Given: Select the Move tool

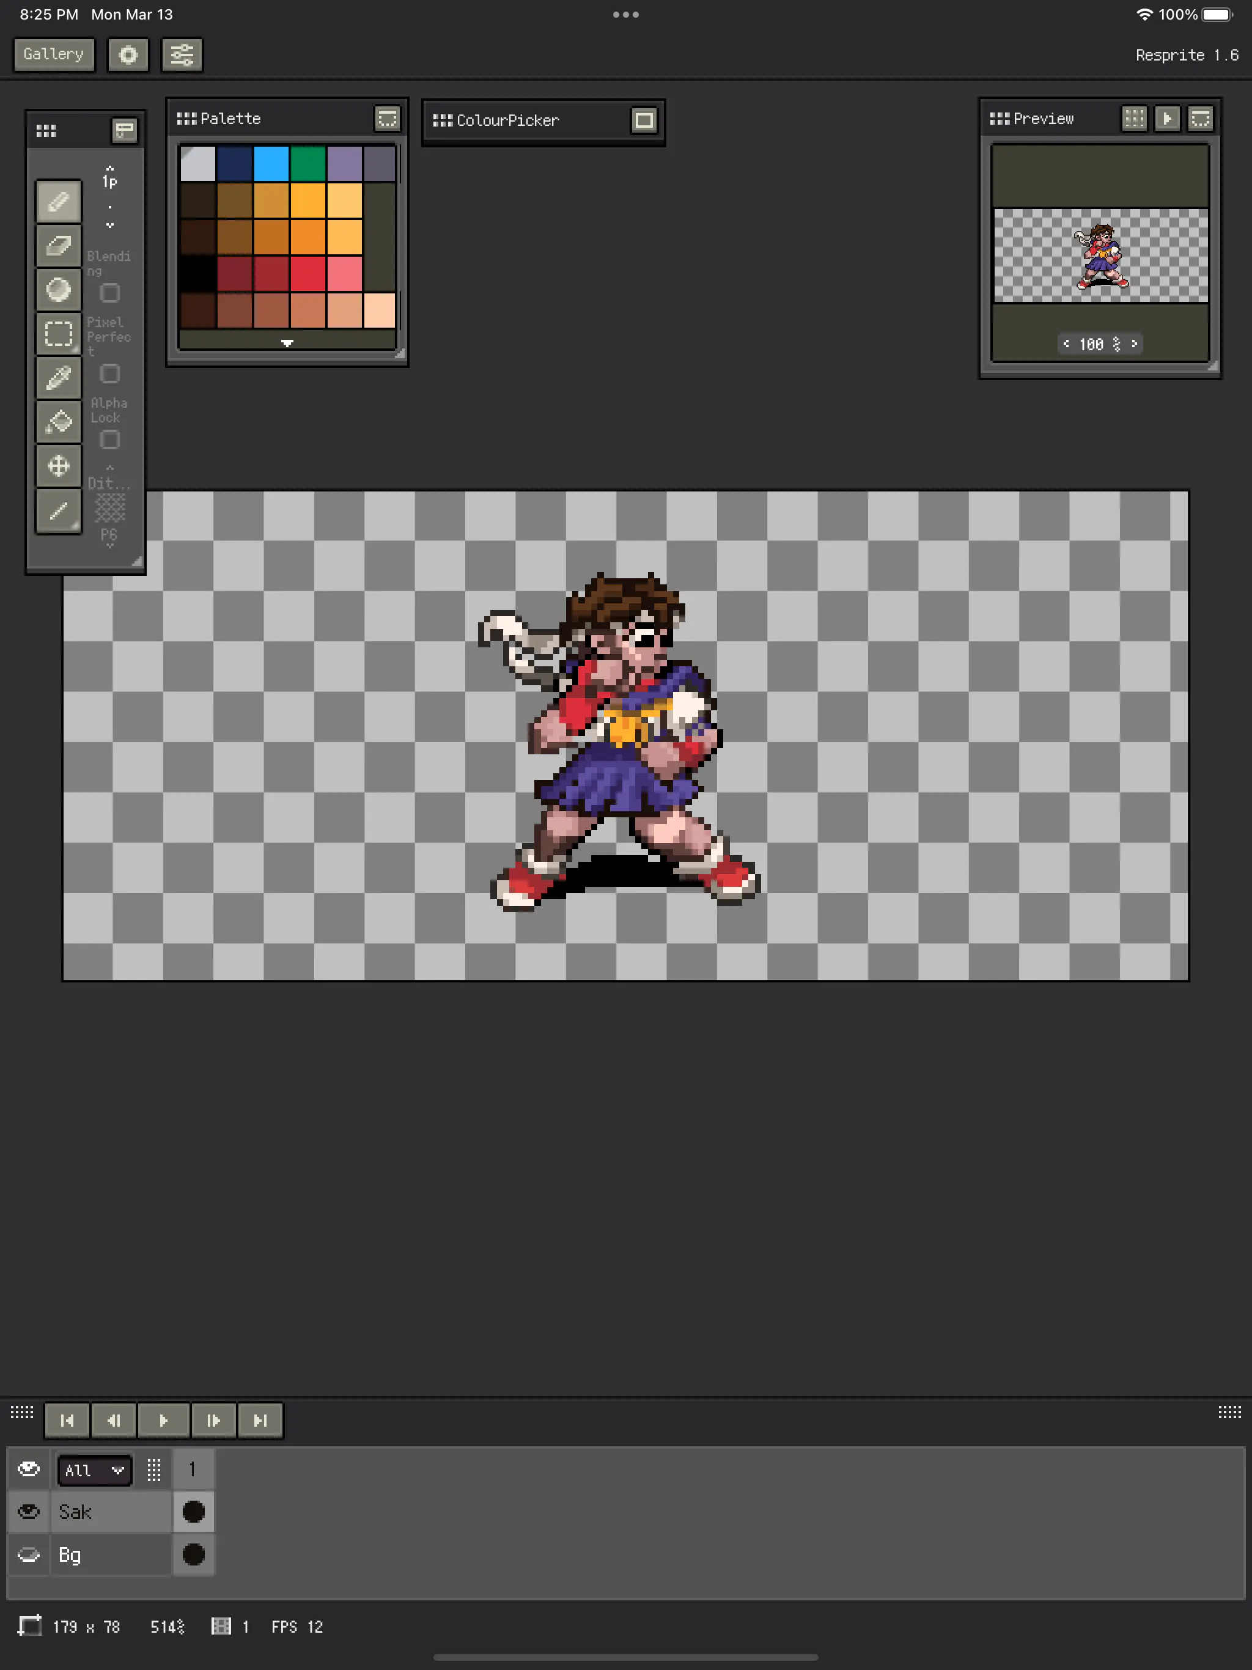Looking at the screenshot, I should pyautogui.click(x=58, y=466).
